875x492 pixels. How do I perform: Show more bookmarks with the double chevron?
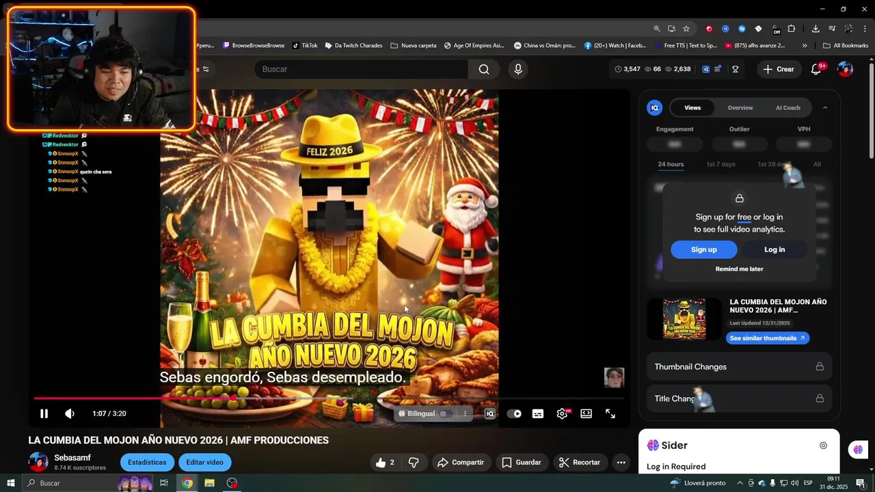(x=805, y=46)
